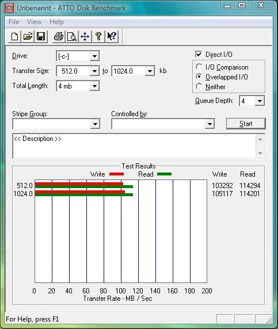This screenshot has width=278, height=329.
Task: Activate context help arrow-question icon
Action: click(x=112, y=36)
